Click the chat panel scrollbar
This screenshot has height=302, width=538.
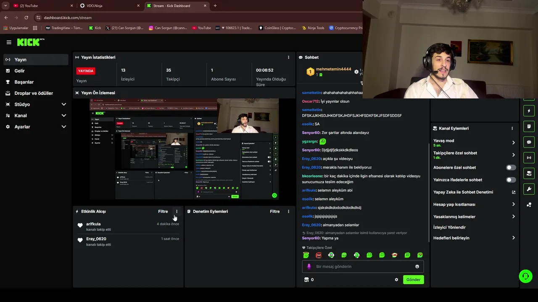pyautogui.click(x=429, y=193)
